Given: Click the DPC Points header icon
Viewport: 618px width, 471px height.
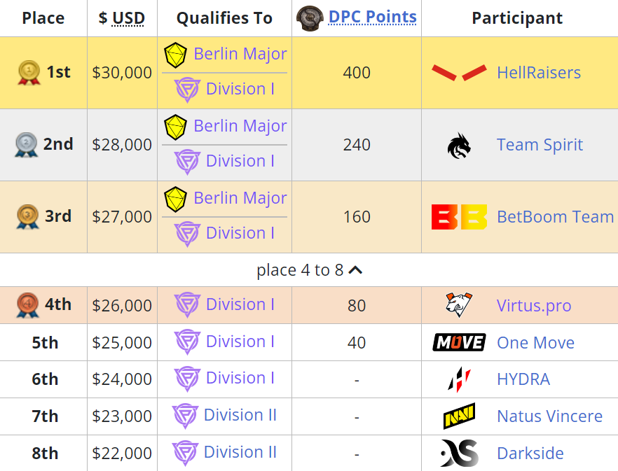Looking at the screenshot, I should 310,18.
